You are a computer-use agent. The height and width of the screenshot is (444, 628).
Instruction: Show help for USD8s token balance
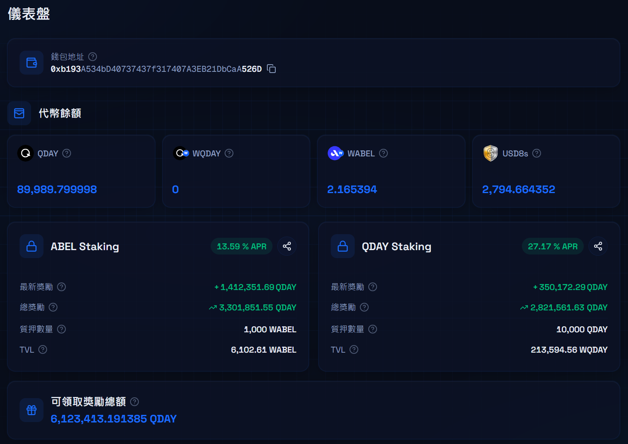point(537,153)
